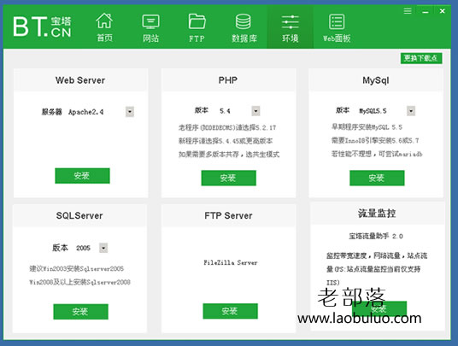
Task: Click the Web Server card title
Action: click(x=80, y=80)
